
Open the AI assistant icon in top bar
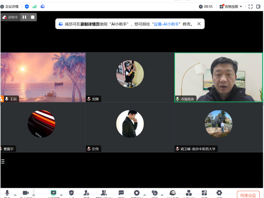point(42,7)
